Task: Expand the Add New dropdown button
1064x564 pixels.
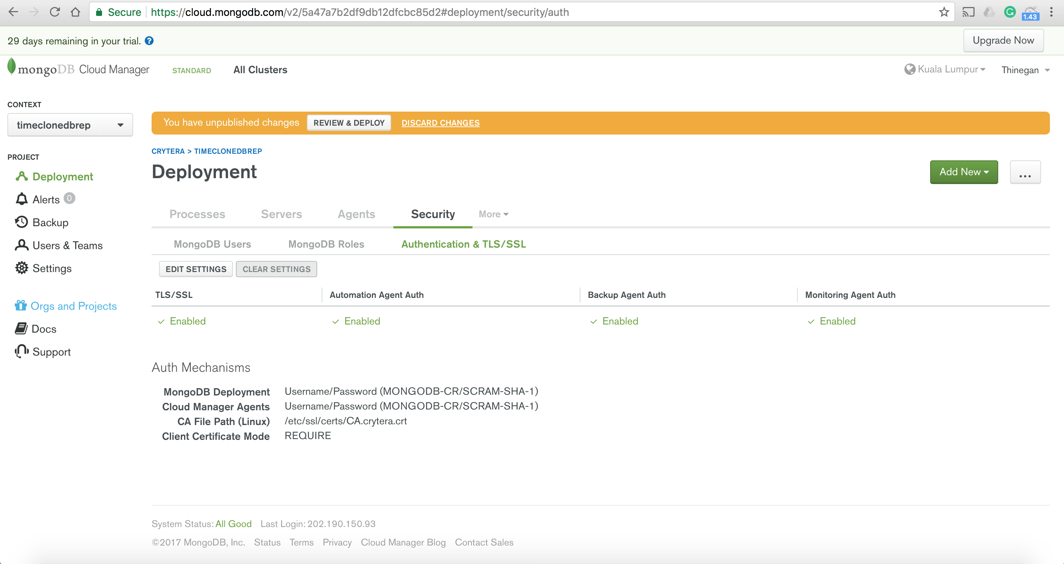Action: tap(964, 172)
